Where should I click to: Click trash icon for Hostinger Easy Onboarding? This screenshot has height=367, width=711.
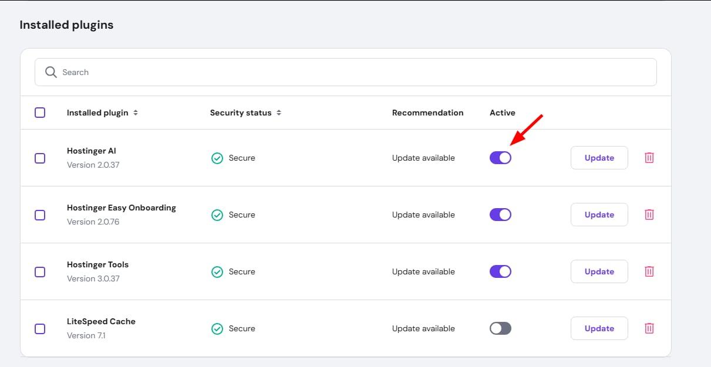click(x=649, y=215)
